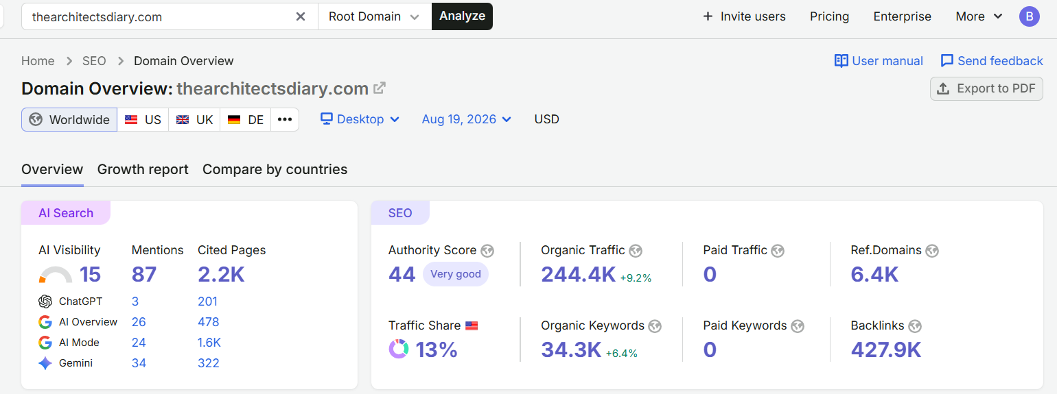
Task: Click the globe icon next to Organic Traffic
Action: point(636,251)
